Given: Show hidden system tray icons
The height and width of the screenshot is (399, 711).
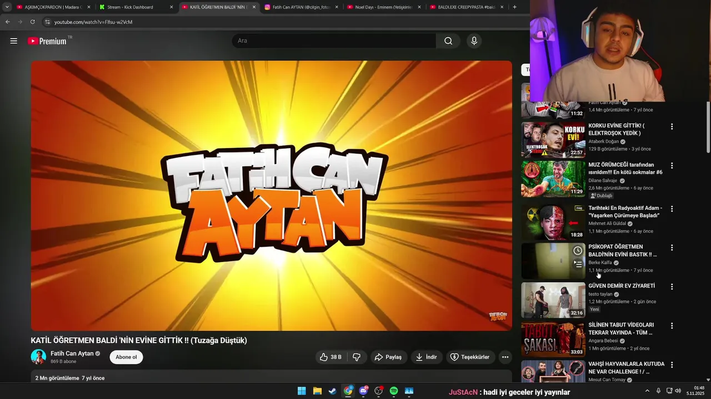Looking at the screenshot, I should 647,391.
